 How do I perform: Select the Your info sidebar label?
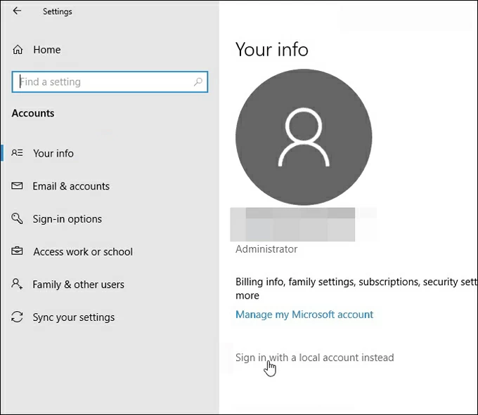coord(53,153)
